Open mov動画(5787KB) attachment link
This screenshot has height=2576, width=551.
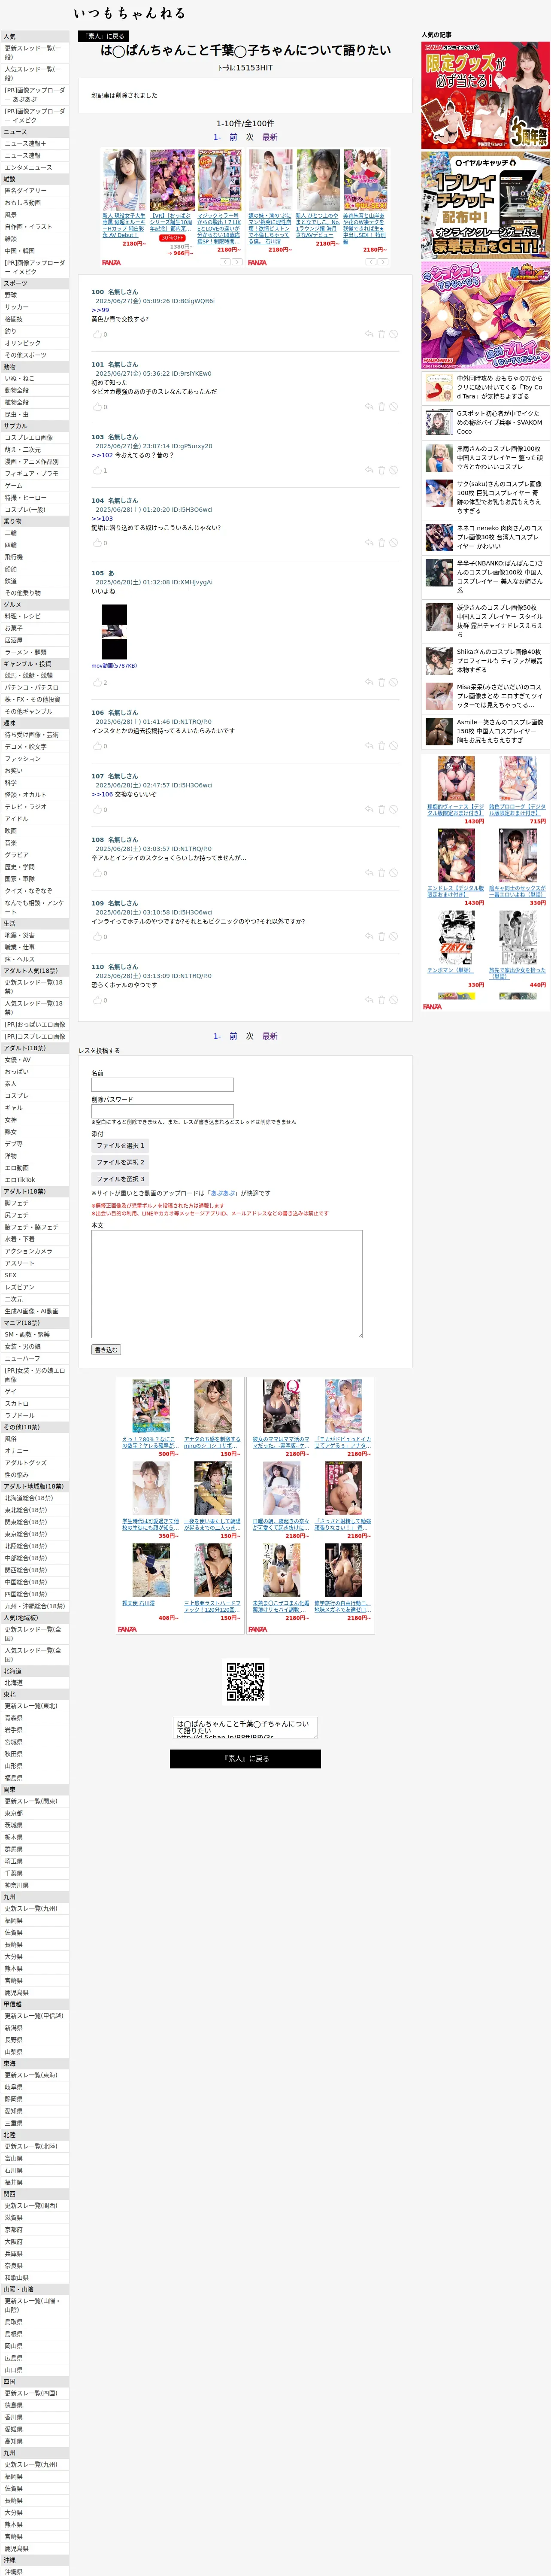114,665
